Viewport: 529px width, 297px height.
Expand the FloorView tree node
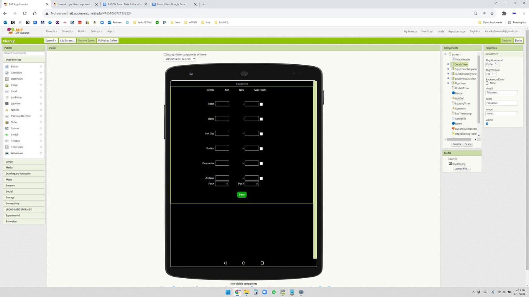coord(449,83)
